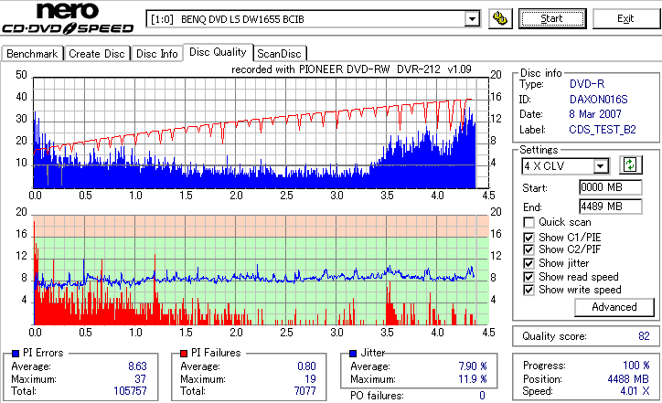
Task: Uncheck Show C1/PIE
Action: pyautogui.click(x=529, y=238)
